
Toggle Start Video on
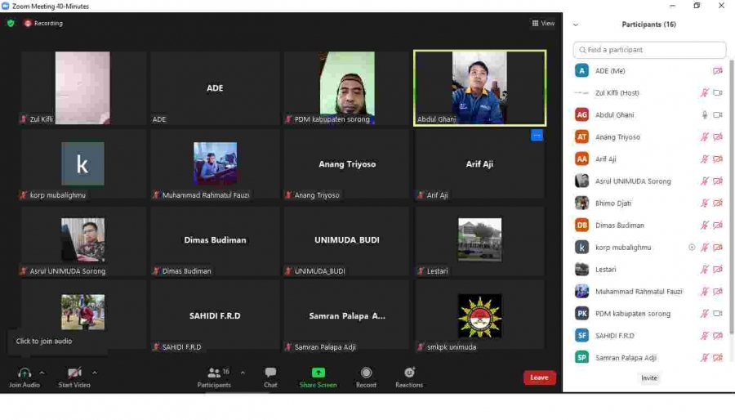point(74,373)
